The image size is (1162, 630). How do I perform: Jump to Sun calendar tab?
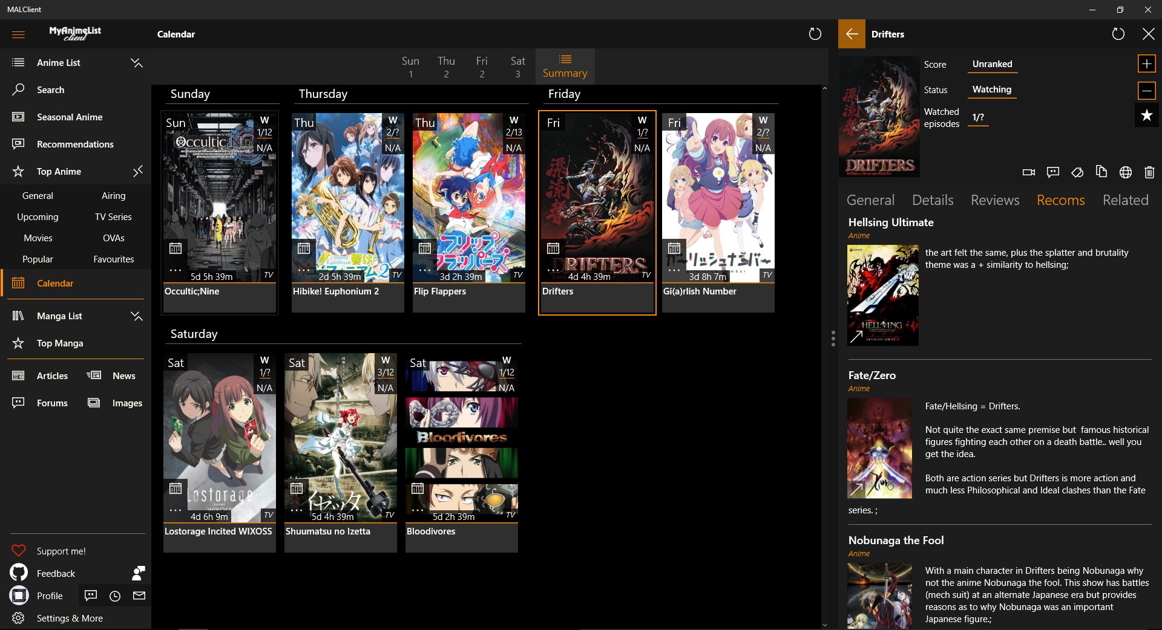410,67
